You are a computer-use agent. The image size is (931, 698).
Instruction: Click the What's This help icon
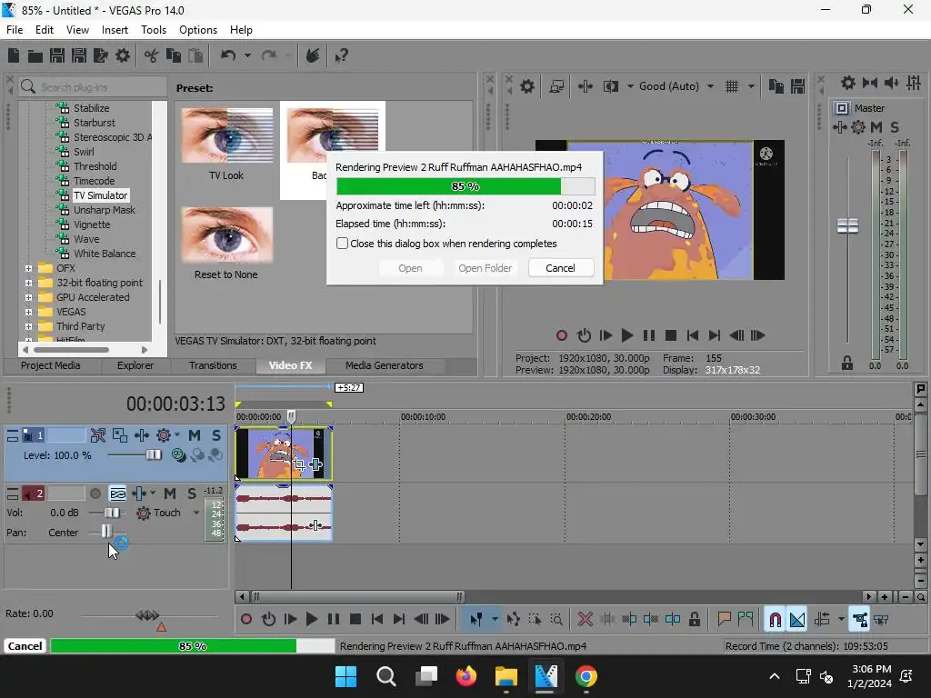(x=342, y=55)
